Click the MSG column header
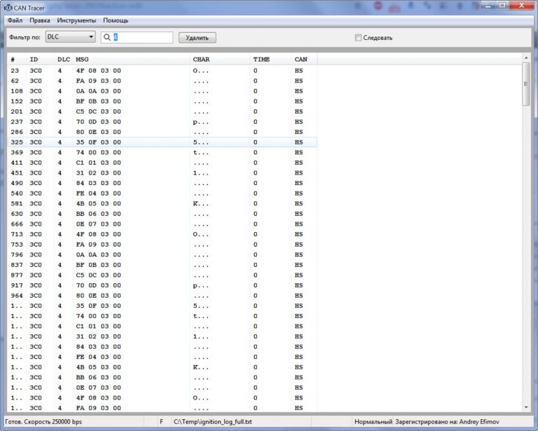 [83, 60]
